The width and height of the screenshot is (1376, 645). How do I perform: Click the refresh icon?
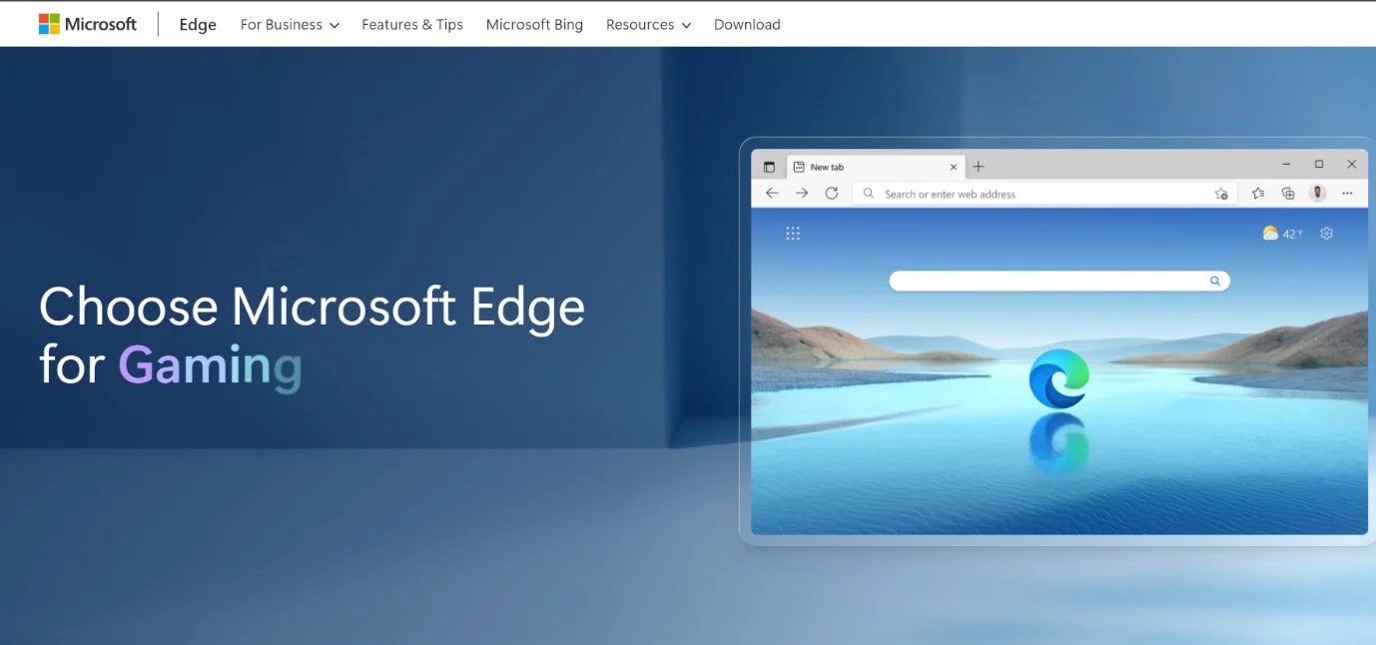tap(832, 194)
